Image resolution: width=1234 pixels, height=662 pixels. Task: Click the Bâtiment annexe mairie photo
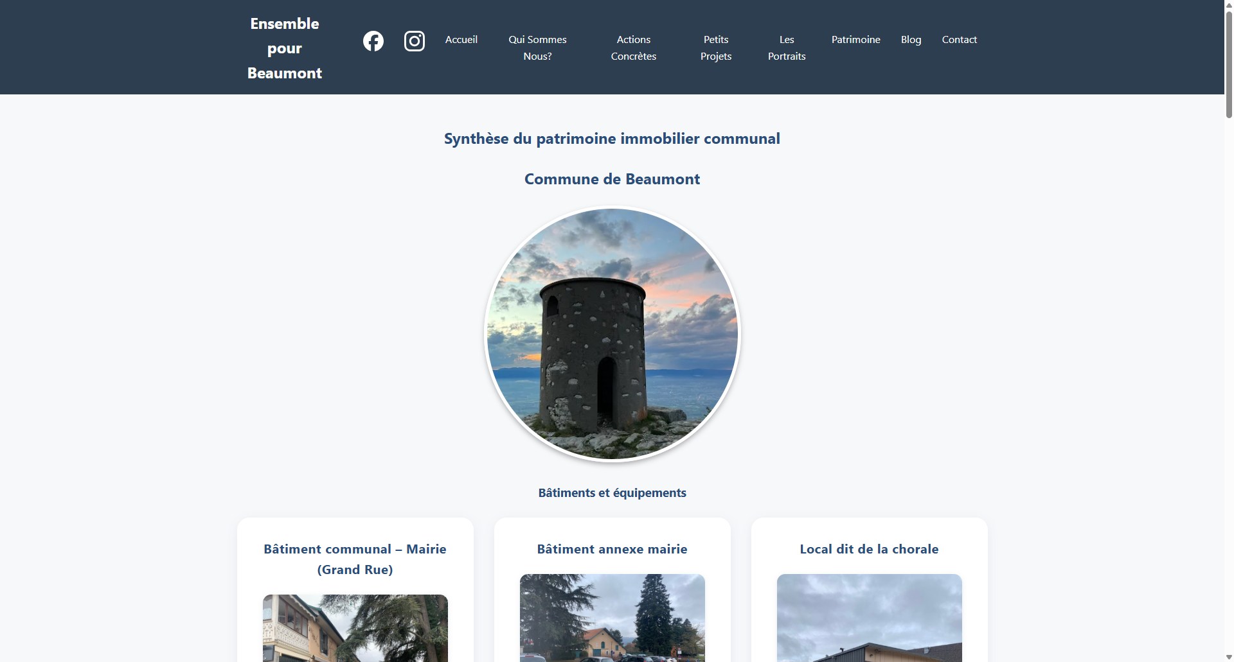612,618
